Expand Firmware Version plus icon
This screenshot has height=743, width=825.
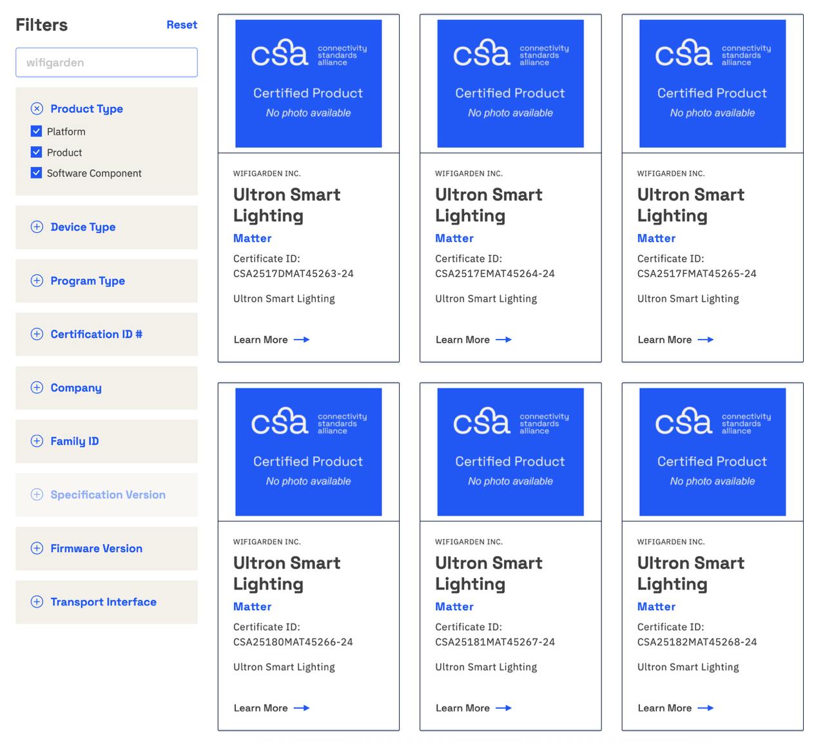tap(37, 548)
